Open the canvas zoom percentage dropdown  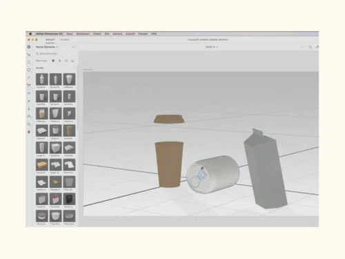pyautogui.click(x=211, y=47)
